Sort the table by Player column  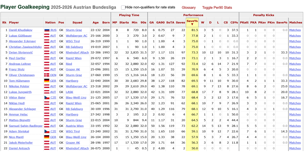(14, 22)
